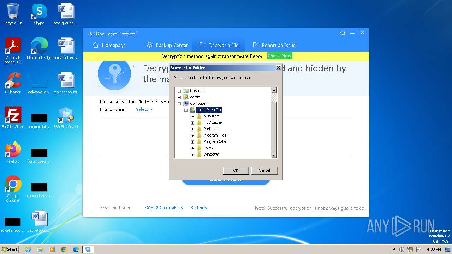The height and width of the screenshot is (254, 452).
Task: Expand the MSOCache folder node
Action: click(192, 123)
